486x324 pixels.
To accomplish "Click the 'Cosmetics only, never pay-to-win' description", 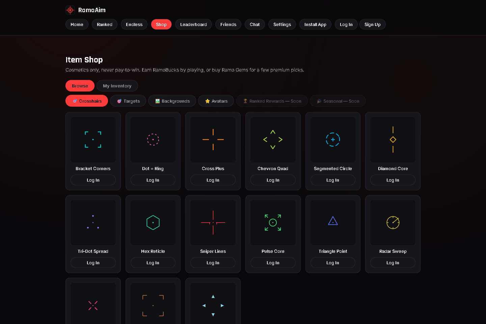I will point(185,70).
